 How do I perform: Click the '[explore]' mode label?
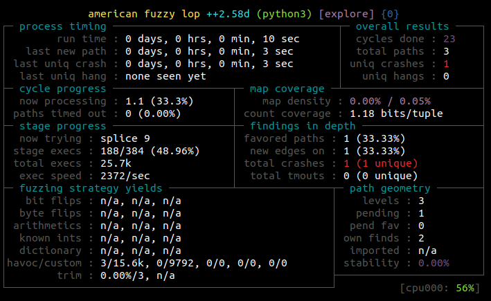tap(346, 14)
